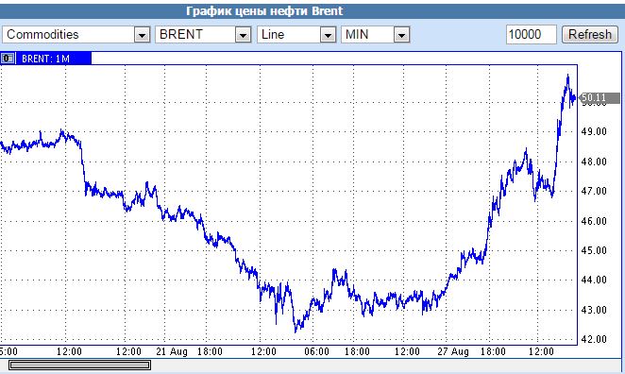Image resolution: width=625 pixels, height=374 pixels.
Task: Click the 42.00 price axis label
Action: (x=594, y=339)
